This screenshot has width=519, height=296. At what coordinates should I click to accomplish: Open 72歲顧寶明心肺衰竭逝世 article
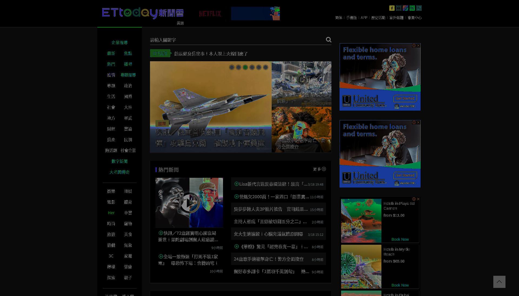click(x=189, y=236)
